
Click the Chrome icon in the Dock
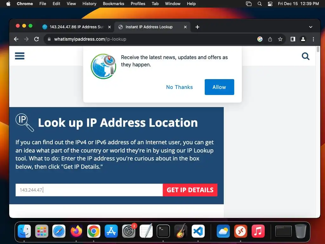click(x=94, y=231)
